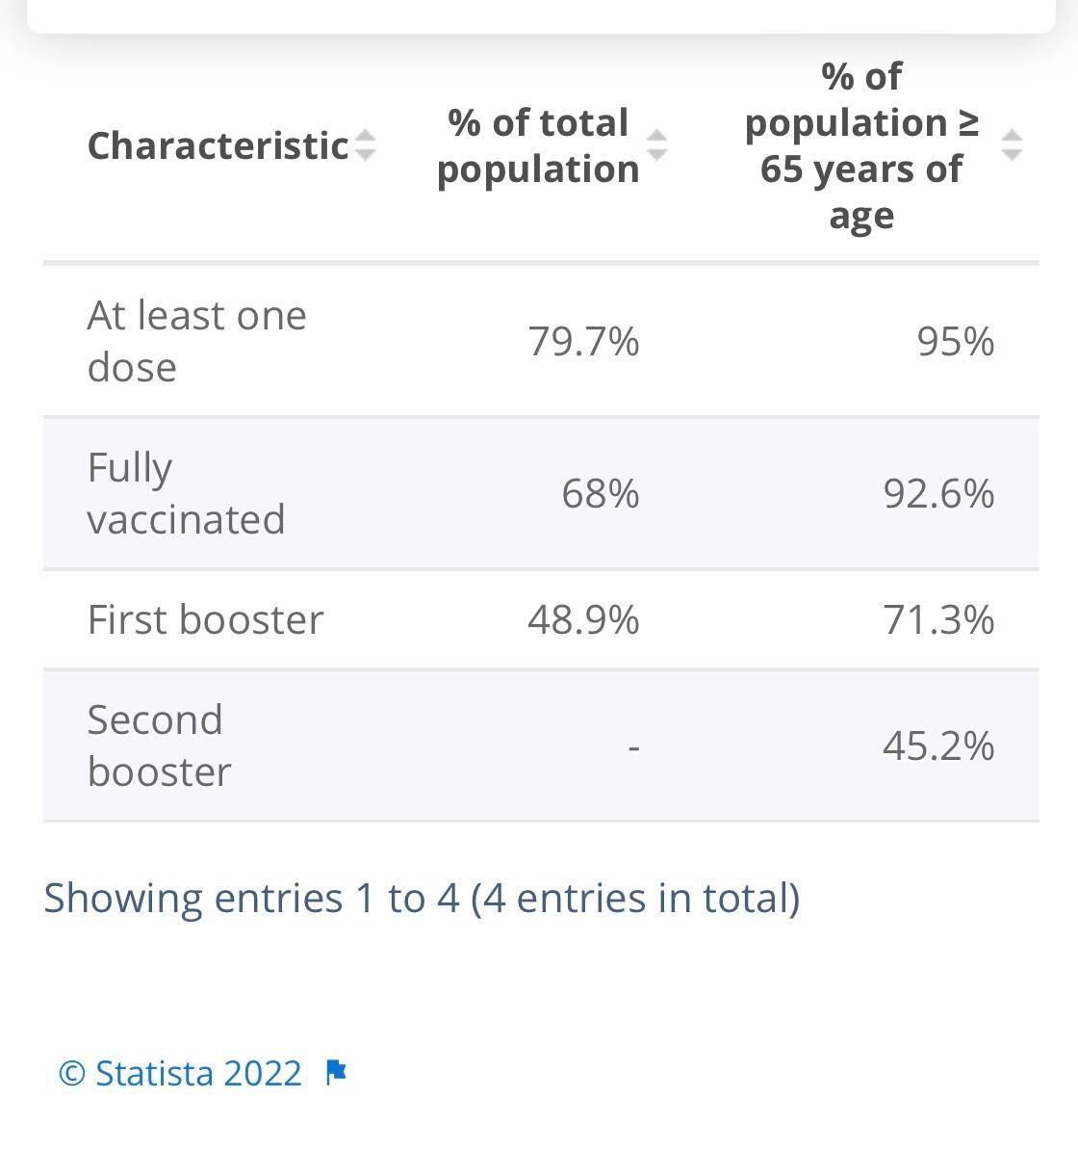Select the "Fully vaccinated" row label
The height and width of the screenshot is (1176, 1078).
[186, 493]
